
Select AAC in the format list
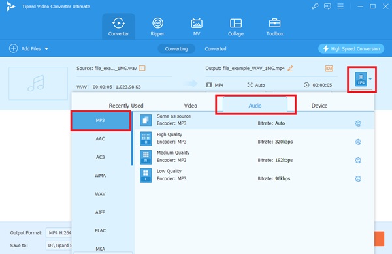100,139
